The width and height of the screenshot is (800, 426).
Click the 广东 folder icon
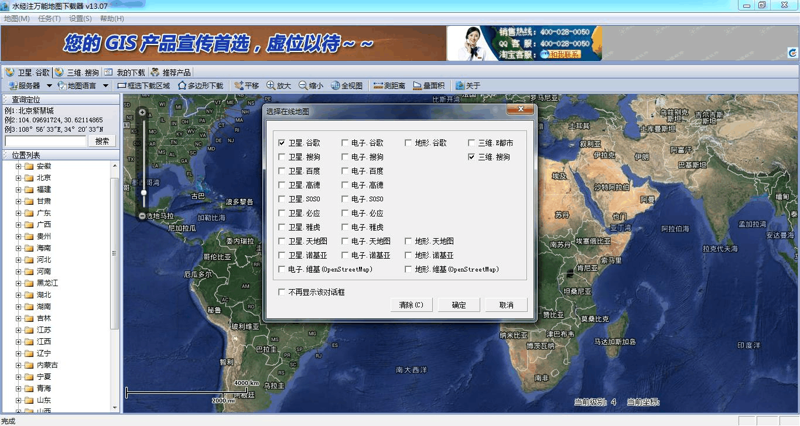pyautogui.click(x=29, y=213)
